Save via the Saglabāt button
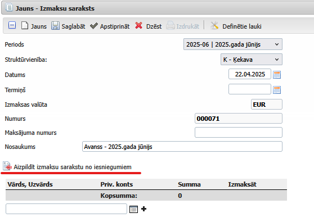This screenshot has width=314, height=222. (73, 26)
